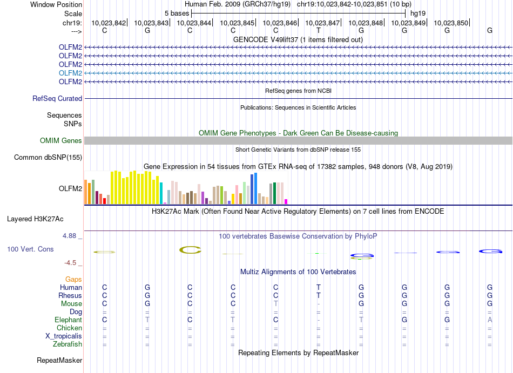513x373 pixels.
Task: Click position label 10,023,842 in the ruler
Action: 109,23
